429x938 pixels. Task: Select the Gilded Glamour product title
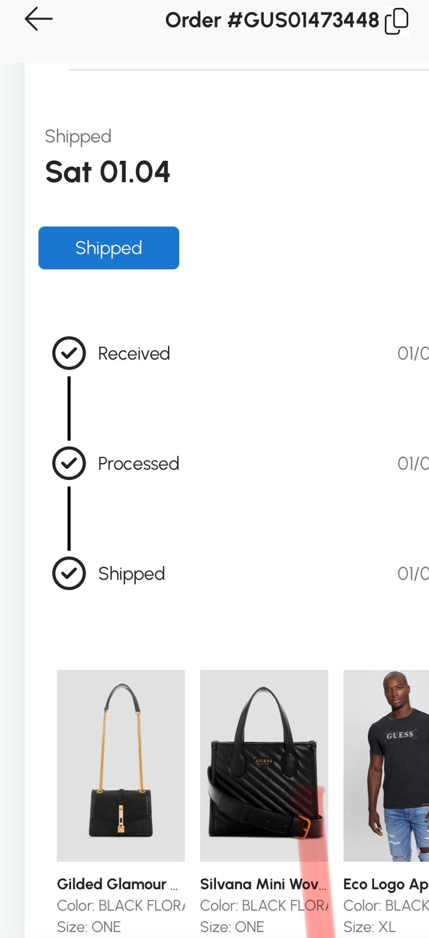click(x=117, y=884)
